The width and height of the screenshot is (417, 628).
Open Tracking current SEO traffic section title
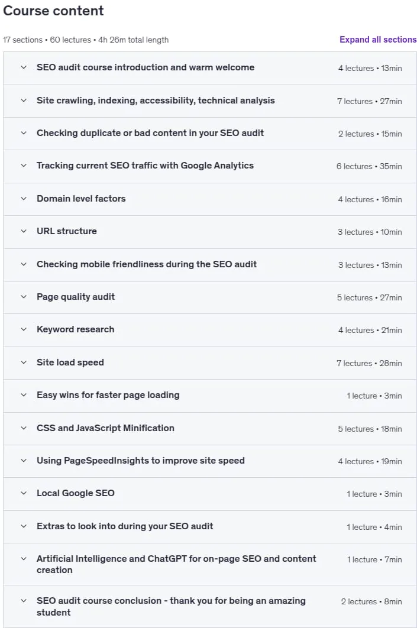145,166
